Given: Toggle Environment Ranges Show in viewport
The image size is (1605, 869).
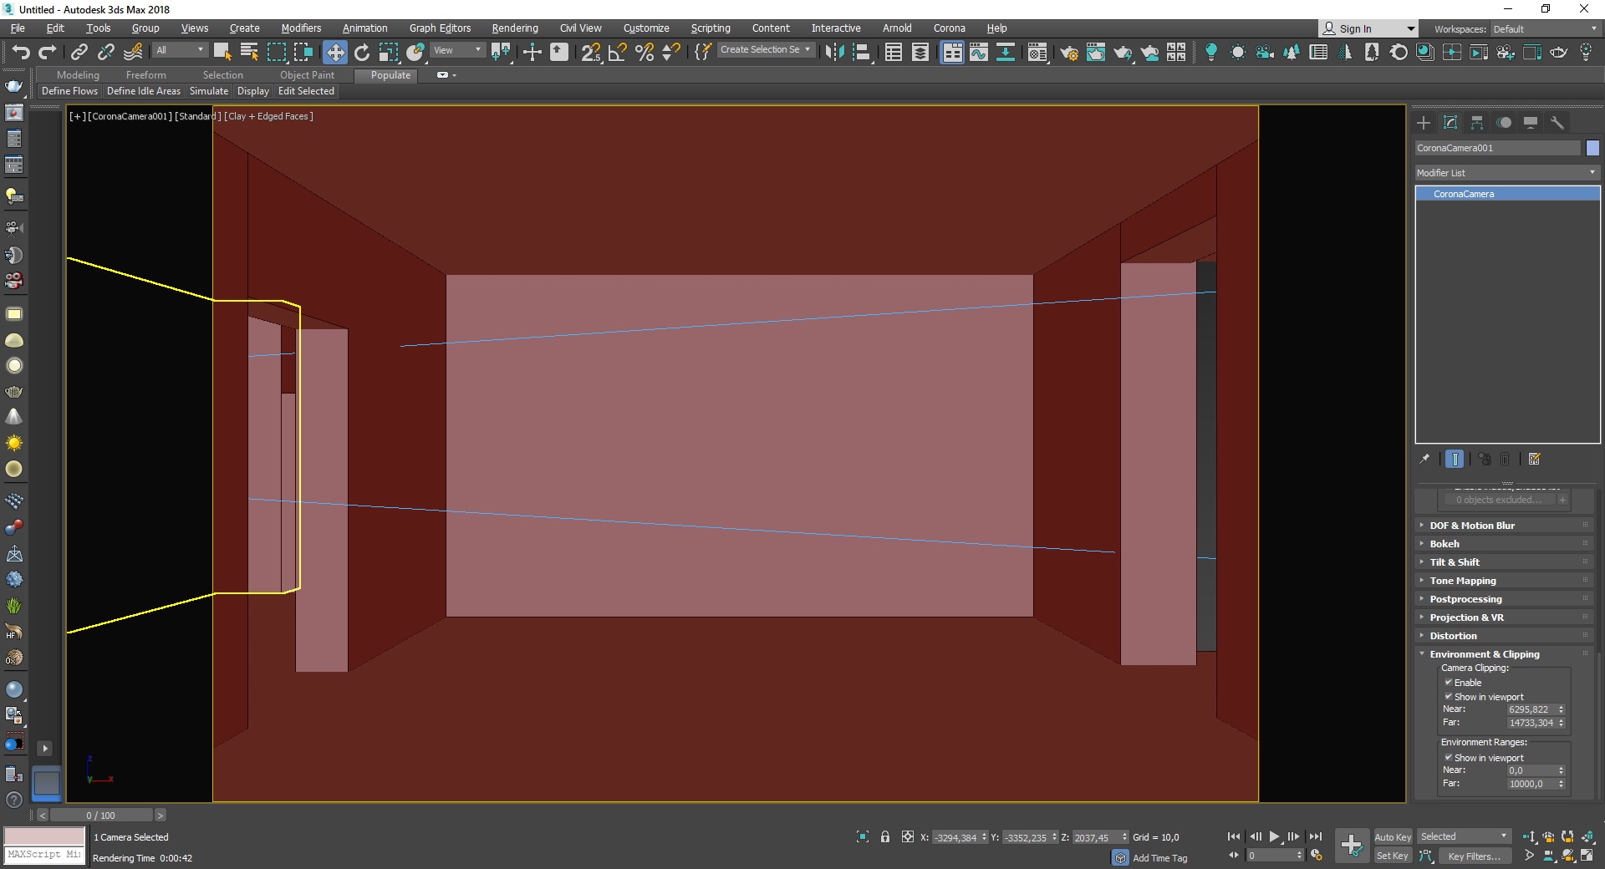Looking at the screenshot, I should (x=1449, y=757).
